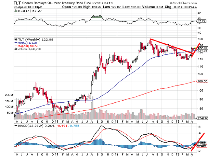The width and height of the screenshot is (208, 157).
Task: Click the date stamp '22-Apr-2013 3:14pm'
Action: pyautogui.click(x=28, y=7)
